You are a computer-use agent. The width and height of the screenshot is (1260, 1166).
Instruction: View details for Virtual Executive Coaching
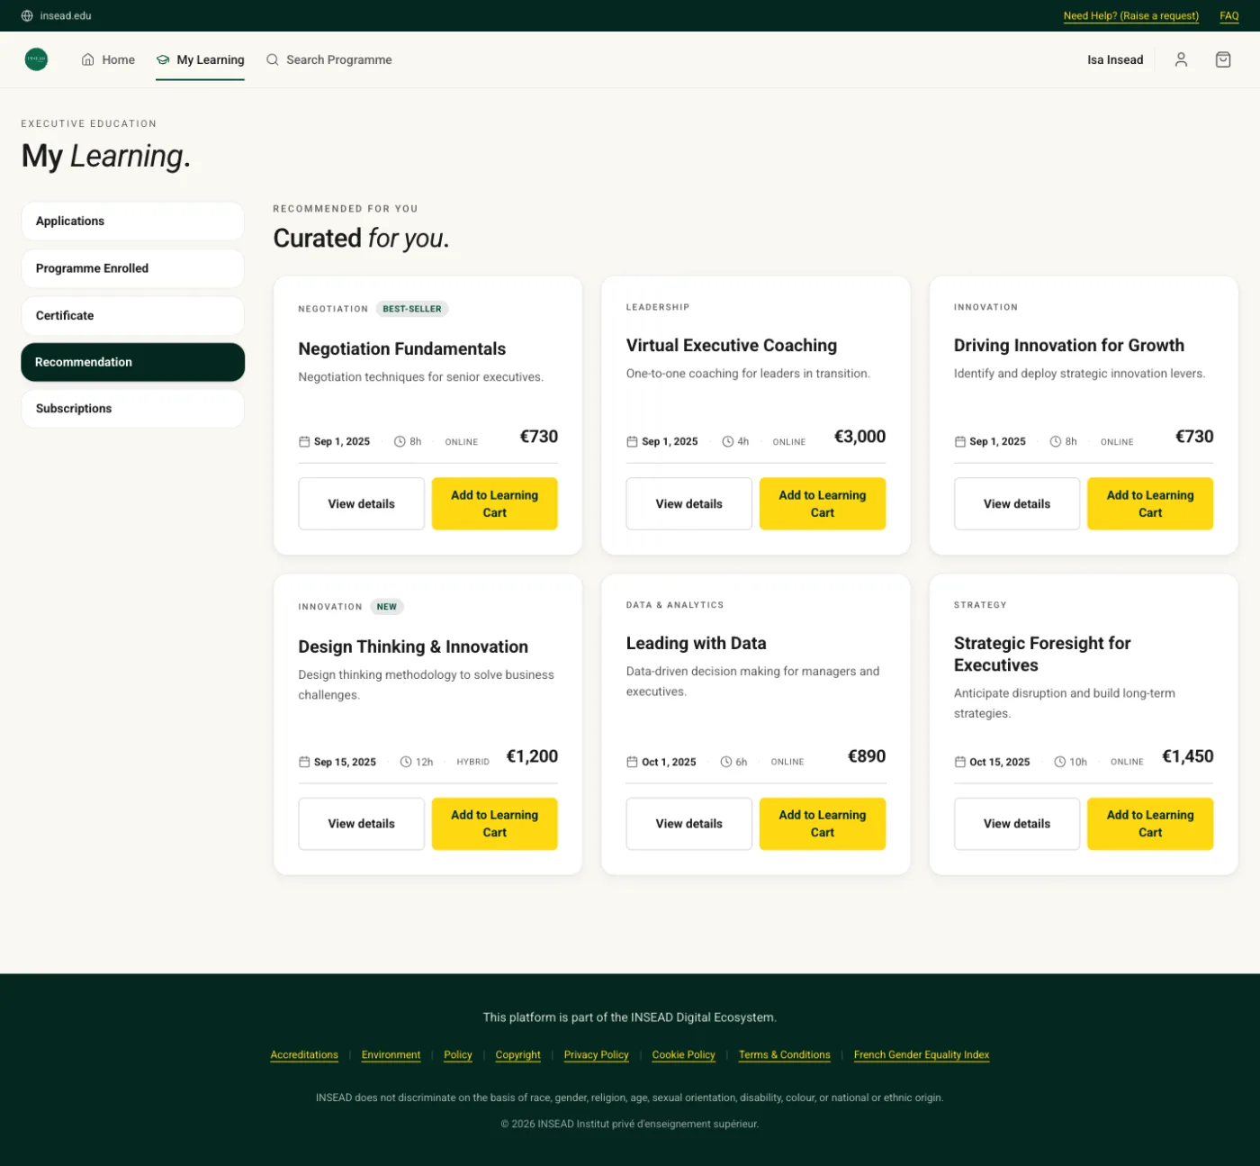[689, 503]
